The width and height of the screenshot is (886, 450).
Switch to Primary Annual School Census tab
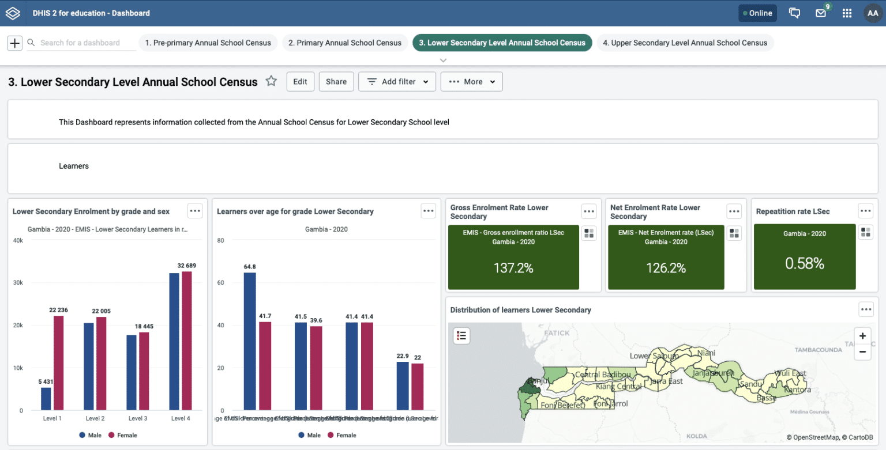pyautogui.click(x=344, y=43)
